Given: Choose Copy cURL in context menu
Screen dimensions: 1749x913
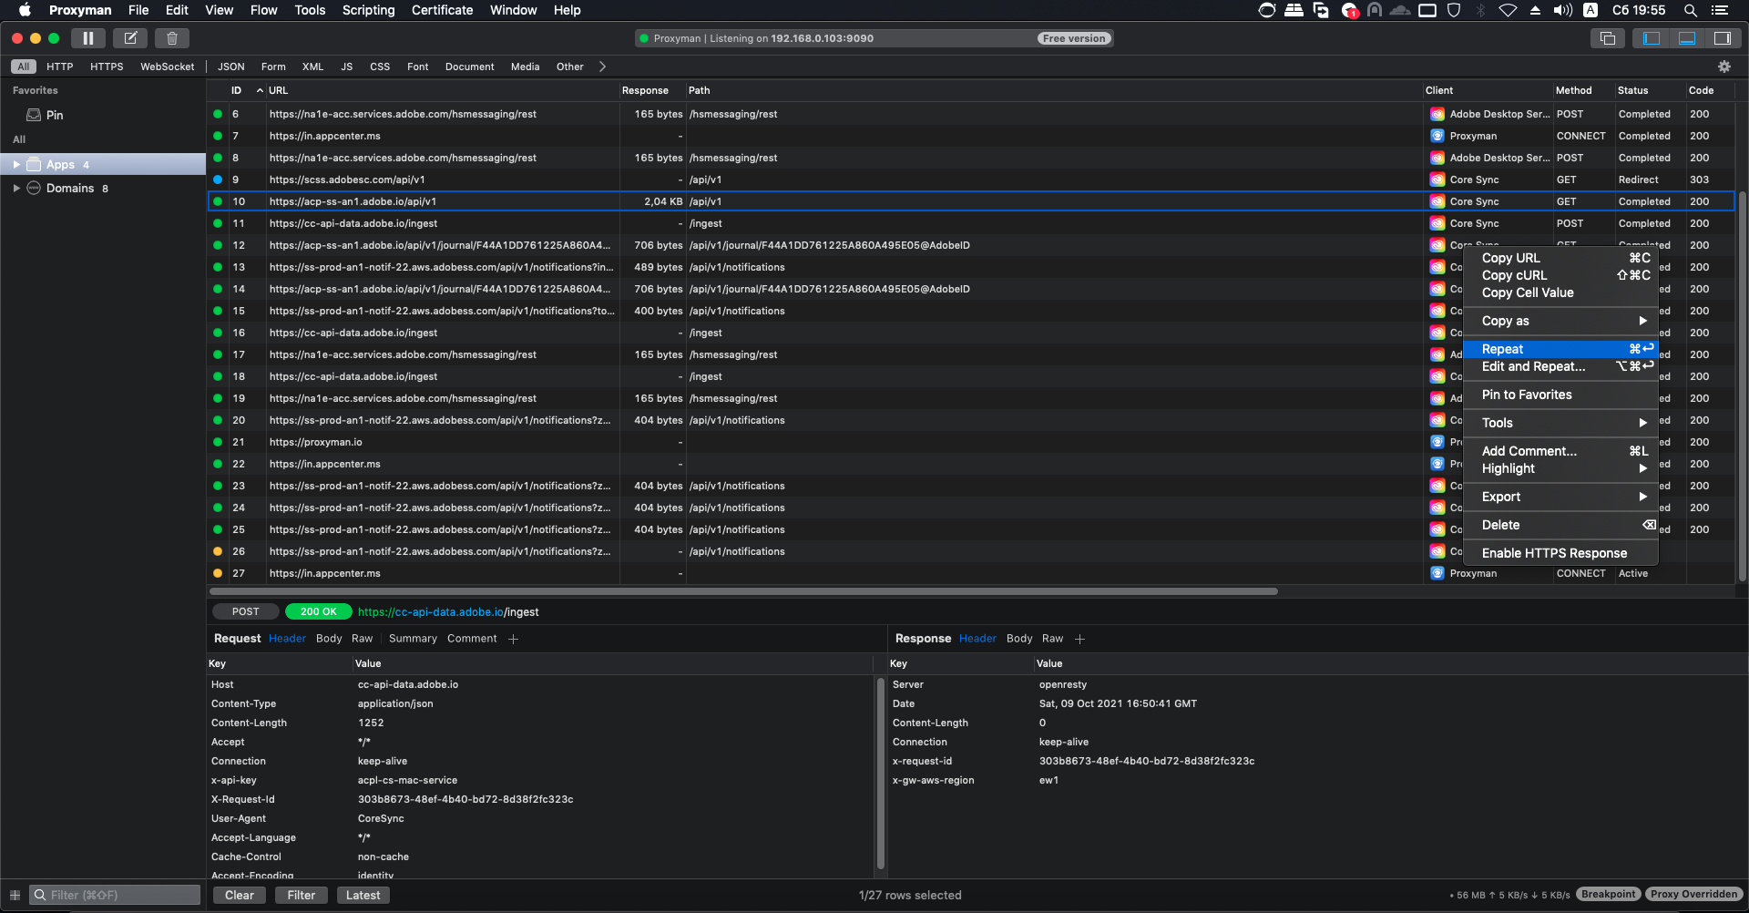Looking at the screenshot, I should click(1560, 275).
